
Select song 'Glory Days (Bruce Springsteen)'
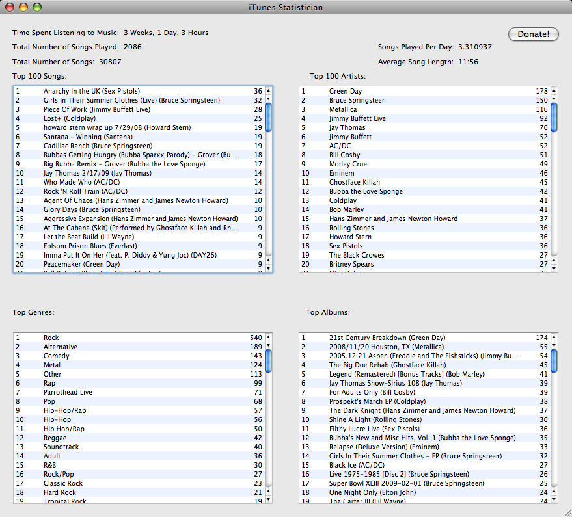click(x=139, y=209)
